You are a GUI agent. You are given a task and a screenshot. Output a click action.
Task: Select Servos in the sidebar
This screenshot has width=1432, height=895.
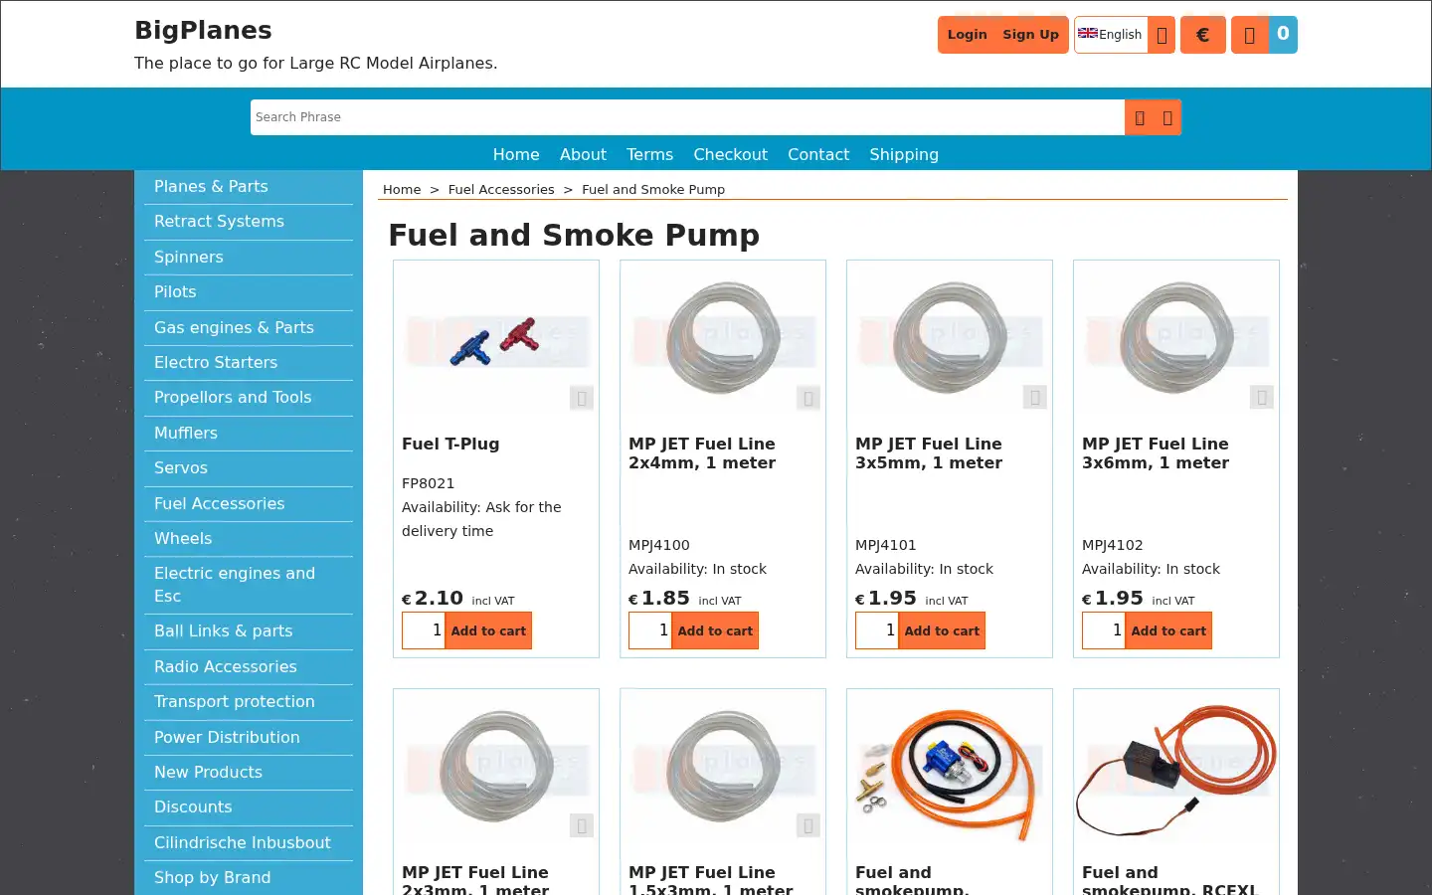(x=249, y=468)
